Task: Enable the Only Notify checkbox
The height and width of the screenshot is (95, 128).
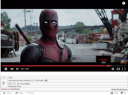Action: [33, 81]
